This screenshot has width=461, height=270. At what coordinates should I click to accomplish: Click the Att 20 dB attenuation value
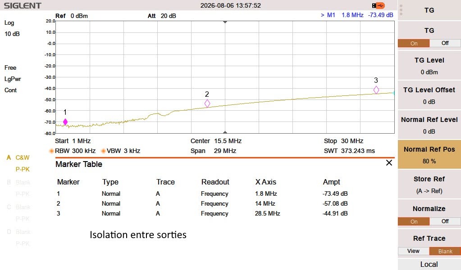click(162, 16)
